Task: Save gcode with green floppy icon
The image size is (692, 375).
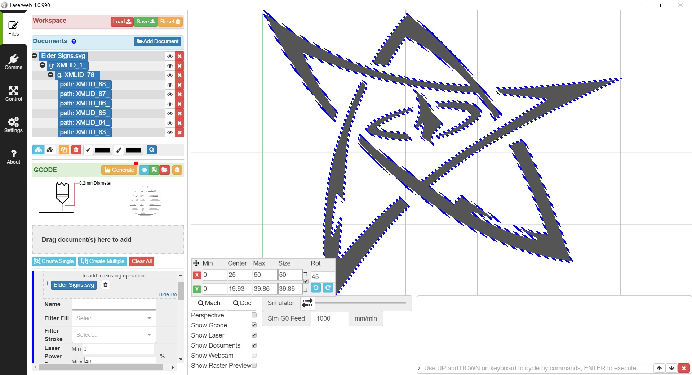Action: [x=154, y=170]
